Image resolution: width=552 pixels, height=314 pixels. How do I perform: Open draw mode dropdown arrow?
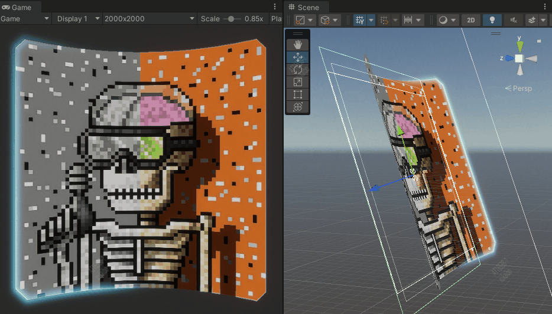point(453,20)
